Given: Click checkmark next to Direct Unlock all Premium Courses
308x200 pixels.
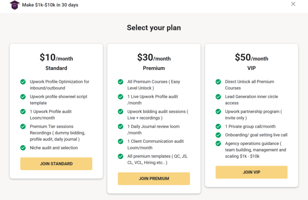Looking at the screenshot, I should 218,82.
